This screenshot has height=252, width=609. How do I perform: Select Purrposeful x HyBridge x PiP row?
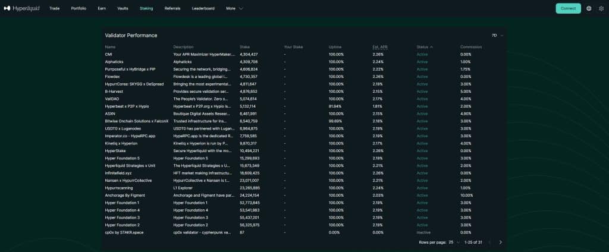(304, 69)
